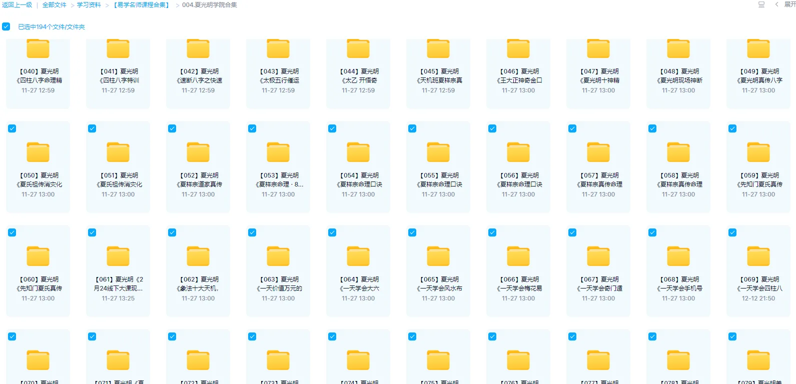Open folder icon for [052] 夏光明
796x384 pixels.
(x=198, y=152)
